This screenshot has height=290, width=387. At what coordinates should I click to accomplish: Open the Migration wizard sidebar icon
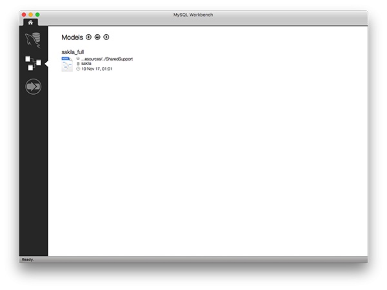coord(33,86)
